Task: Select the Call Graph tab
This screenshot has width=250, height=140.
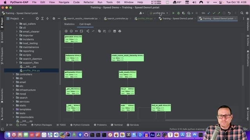Action: tap(85, 24)
